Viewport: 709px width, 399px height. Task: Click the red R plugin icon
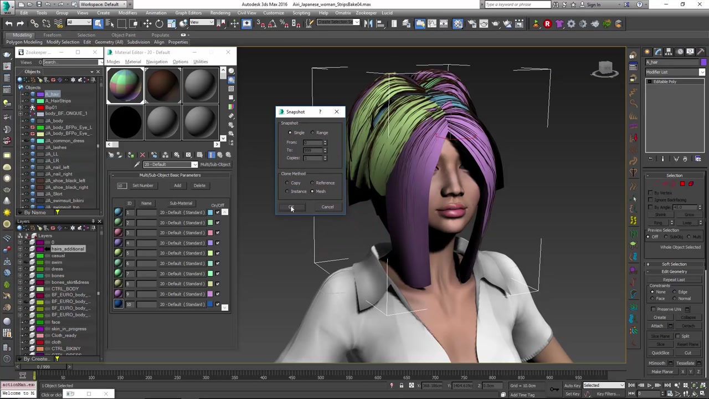coord(547,23)
